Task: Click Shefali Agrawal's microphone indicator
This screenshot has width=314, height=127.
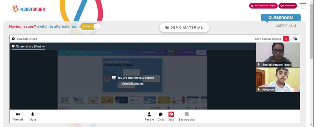Action: click(x=259, y=65)
